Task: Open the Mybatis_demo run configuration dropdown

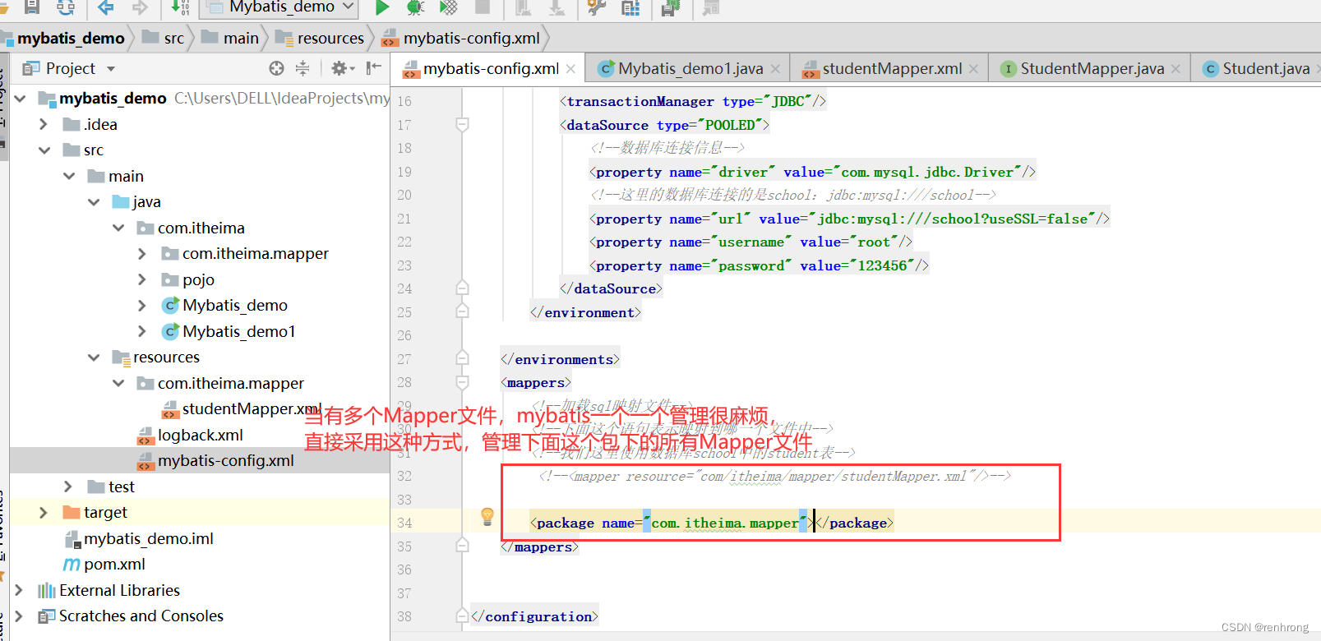Action: click(x=279, y=7)
